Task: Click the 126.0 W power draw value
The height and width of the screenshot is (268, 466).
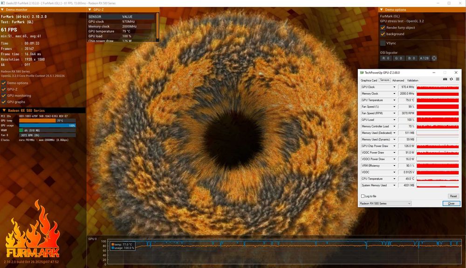Action: pos(406,146)
